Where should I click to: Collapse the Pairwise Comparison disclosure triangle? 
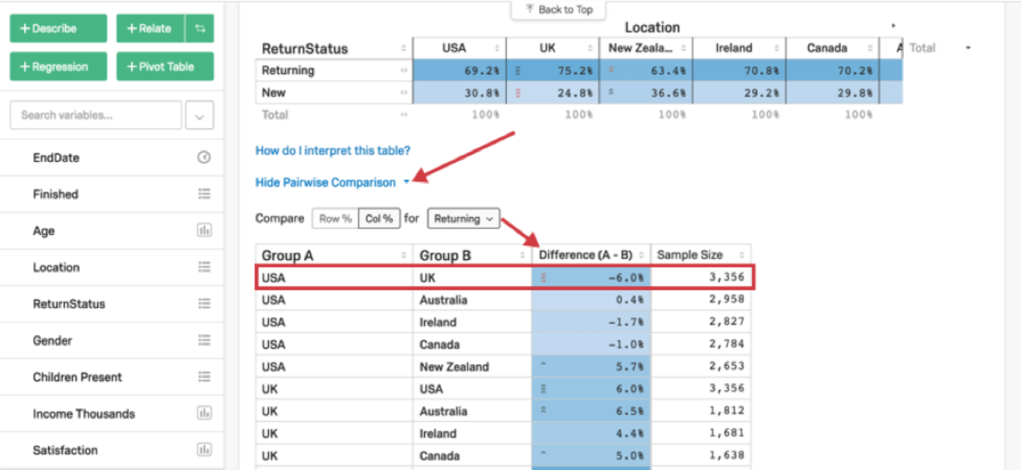[407, 182]
